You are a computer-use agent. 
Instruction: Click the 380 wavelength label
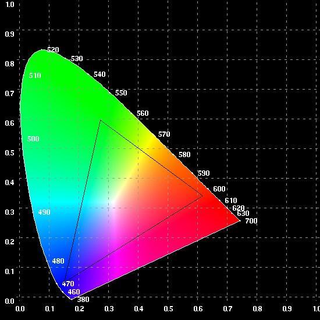[83, 300]
